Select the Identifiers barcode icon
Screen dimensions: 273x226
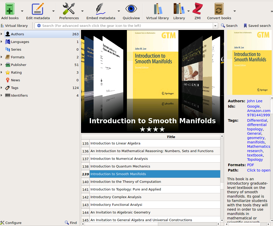coord(7,95)
